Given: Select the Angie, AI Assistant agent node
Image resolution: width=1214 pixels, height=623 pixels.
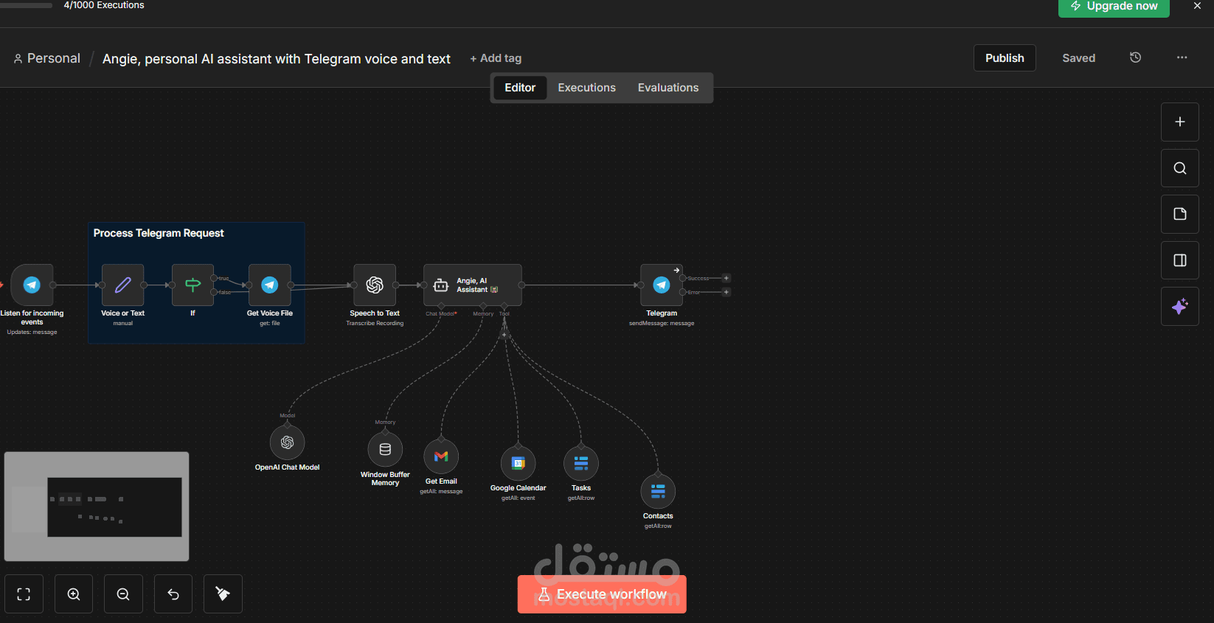Looking at the screenshot, I should click(x=473, y=285).
